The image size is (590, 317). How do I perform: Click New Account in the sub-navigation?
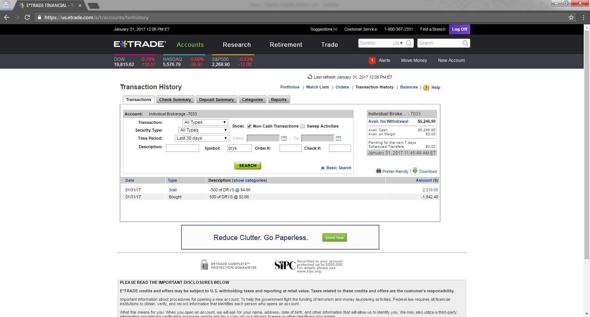pos(451,60)
